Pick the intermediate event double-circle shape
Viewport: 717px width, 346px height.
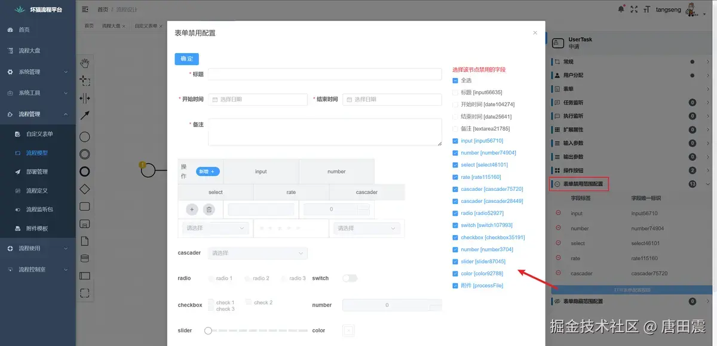[x=85, y=154]
